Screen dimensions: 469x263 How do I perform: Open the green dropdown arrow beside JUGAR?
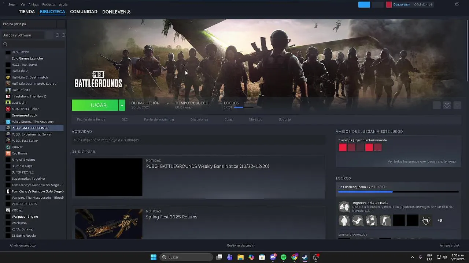[122, 105]
